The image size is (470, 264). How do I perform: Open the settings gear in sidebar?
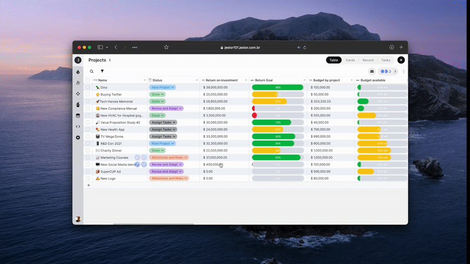point(78,138)
